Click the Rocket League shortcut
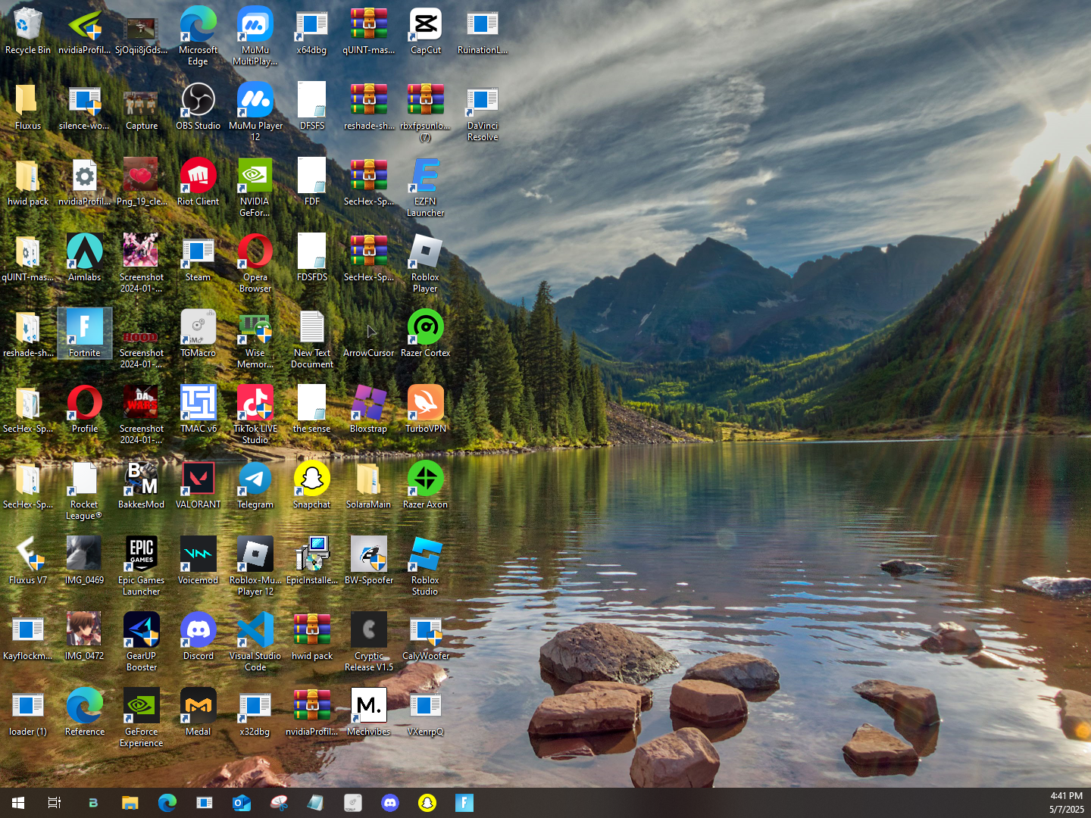Viewport: 1091px width, 818px height. pos(85,491)
